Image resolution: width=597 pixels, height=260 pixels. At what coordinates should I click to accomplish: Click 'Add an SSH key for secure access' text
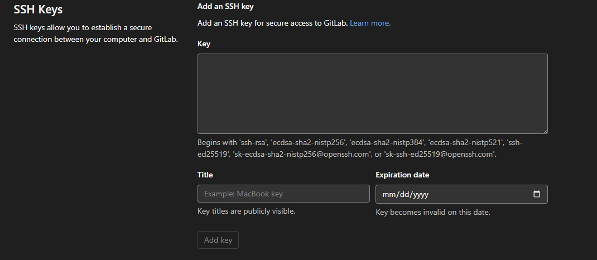pyautogui.click(x=273, y=23)
